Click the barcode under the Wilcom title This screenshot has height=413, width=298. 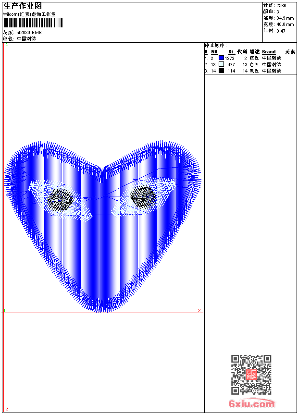[x=33, y=23]
